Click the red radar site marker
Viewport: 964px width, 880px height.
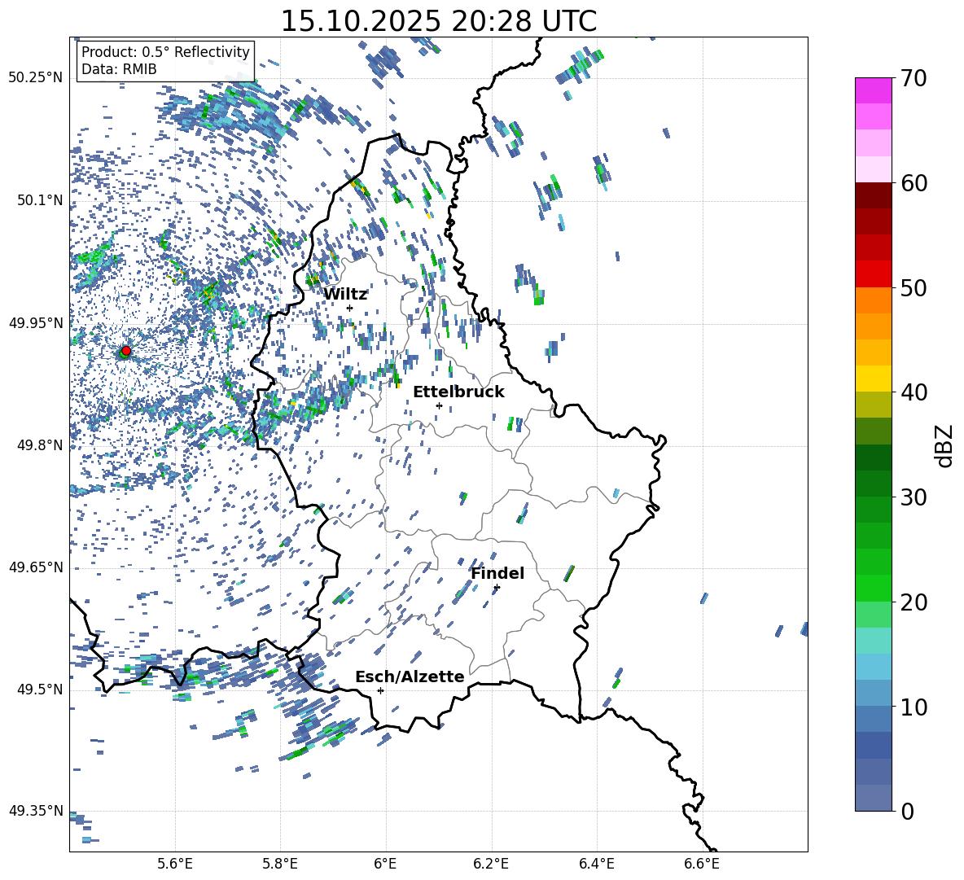[x=125, y=351]
